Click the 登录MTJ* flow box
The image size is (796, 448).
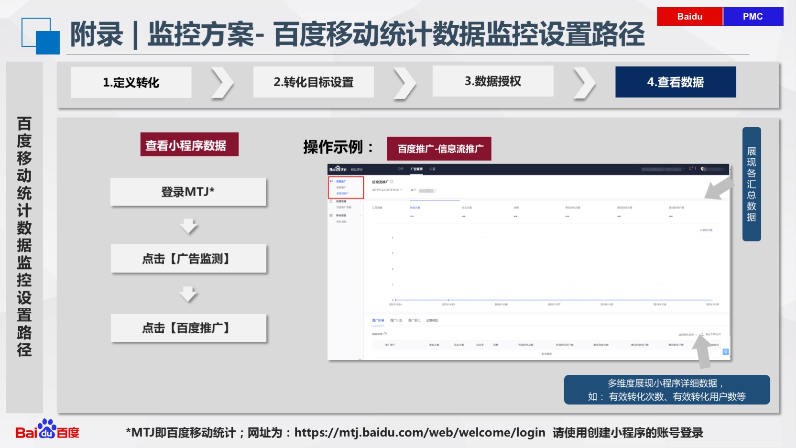click(x=188, y=192)
